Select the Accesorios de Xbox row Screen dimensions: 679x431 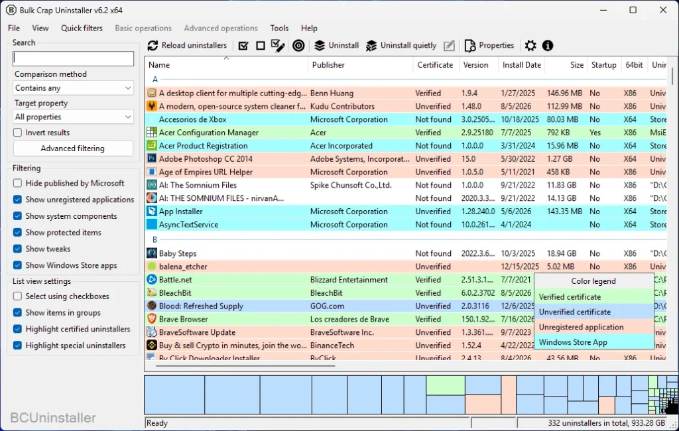click(x=406, y=119)
